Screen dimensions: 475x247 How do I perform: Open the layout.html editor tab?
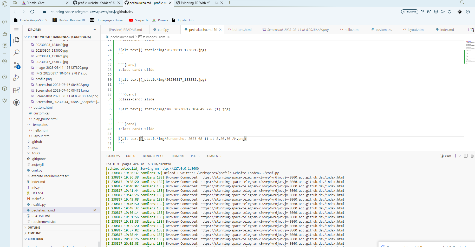[x=416, y=30]
